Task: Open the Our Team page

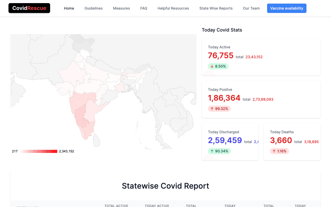Action: tap(251, 8)
